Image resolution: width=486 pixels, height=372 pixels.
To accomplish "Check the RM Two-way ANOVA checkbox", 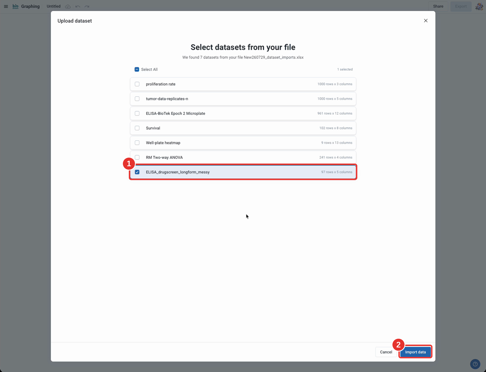I will pos(137,158).
